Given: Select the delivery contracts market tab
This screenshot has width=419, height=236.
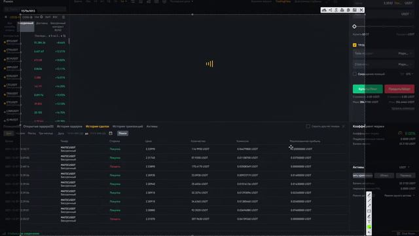Looking at the screenshot, I should point(42,24).
